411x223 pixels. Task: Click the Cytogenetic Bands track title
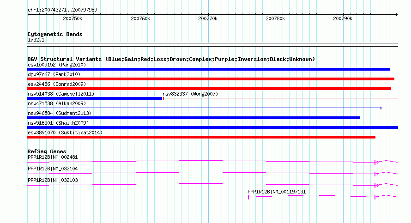(x=55, y=34)
